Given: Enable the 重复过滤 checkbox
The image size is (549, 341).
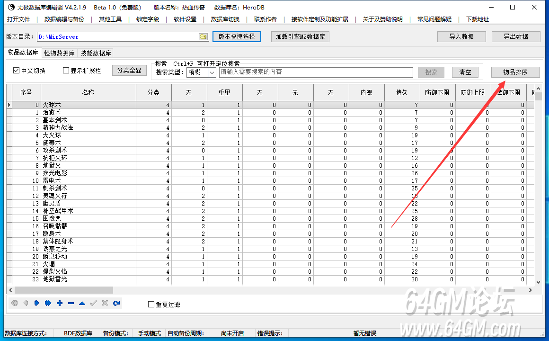Looking at the screenshot, I should point(151,304).
